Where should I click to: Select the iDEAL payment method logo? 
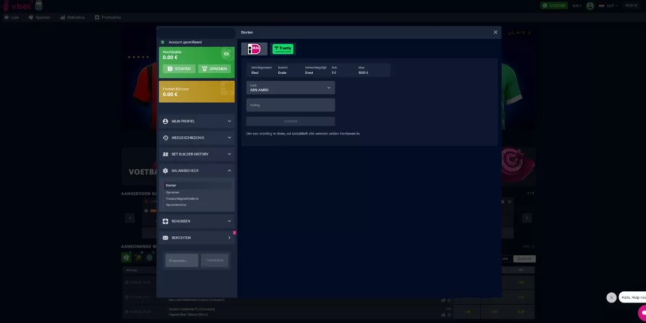tap(254, 49)
